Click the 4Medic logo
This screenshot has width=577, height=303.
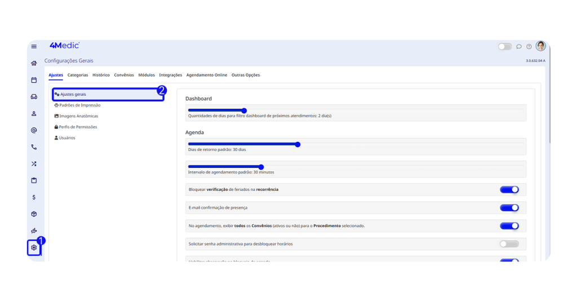(64, 45)
